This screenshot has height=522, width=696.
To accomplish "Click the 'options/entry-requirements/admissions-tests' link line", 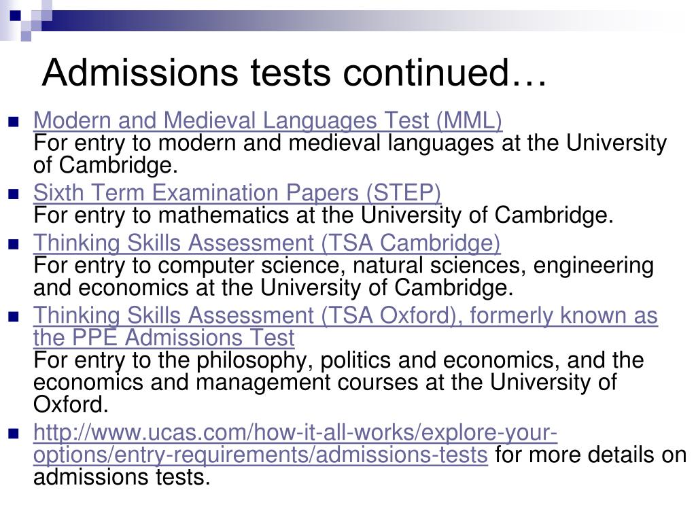I will point(260,455).
